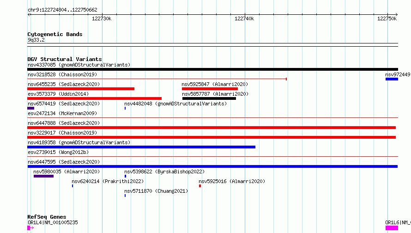Select the nsv4337085 (gnomADStructuralVariants) label

pyautogui.click(x=79, y=65)
